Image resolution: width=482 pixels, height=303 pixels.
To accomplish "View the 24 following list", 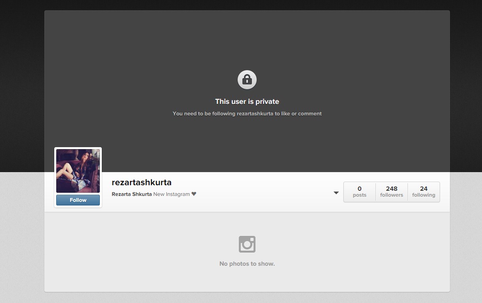I will point(423,192).
